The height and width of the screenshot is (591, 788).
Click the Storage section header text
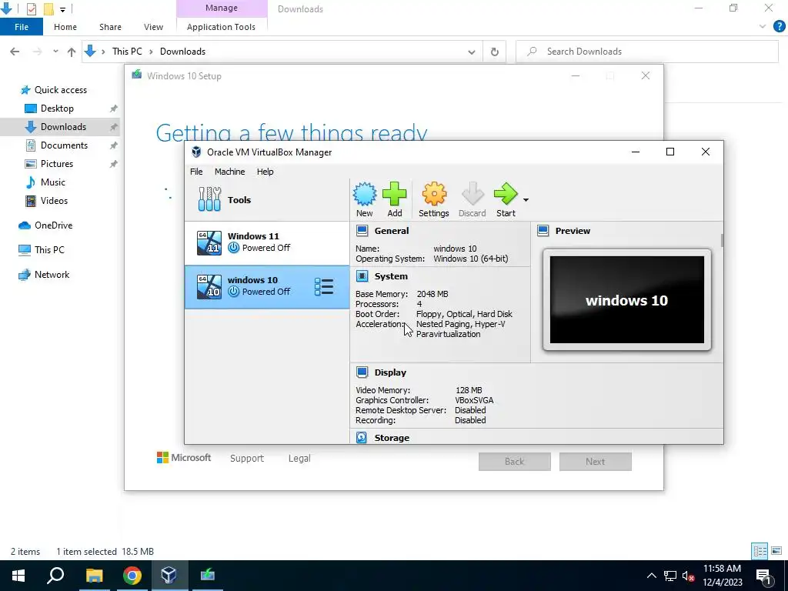click(x=392, y=438)
